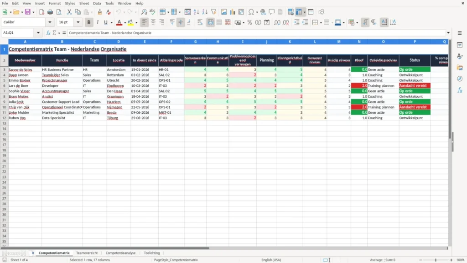The width and height of the screenshot is (467, 263).
Task: Open the Sheet menu
Action: pyautogui.click(x=84, y=3)
